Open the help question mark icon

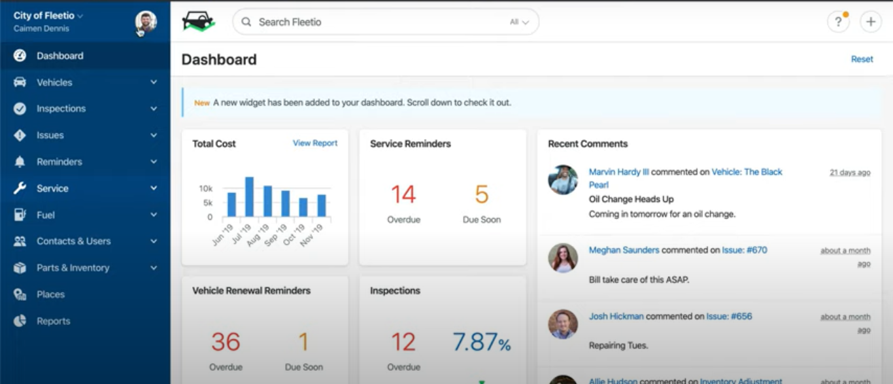837,22
